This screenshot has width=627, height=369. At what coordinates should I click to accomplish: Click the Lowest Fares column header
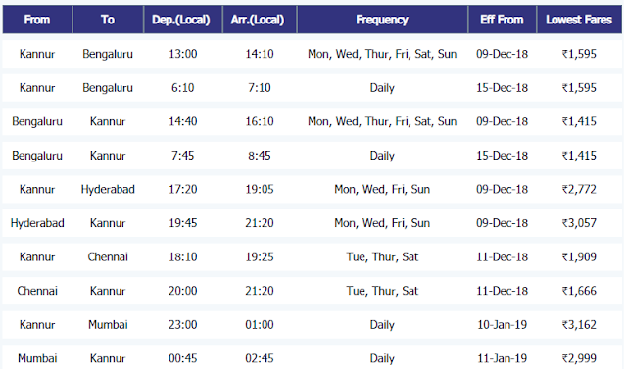tap(579, 20)
